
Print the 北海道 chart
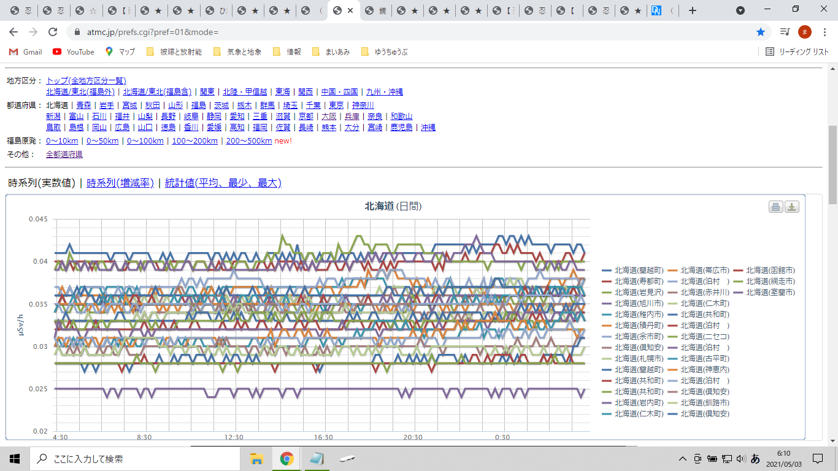[776, 207]
